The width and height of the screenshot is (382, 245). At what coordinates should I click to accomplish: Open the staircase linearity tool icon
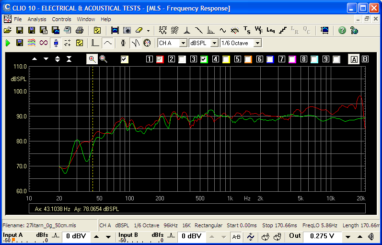pyautogui.click(x=283, y=31)
